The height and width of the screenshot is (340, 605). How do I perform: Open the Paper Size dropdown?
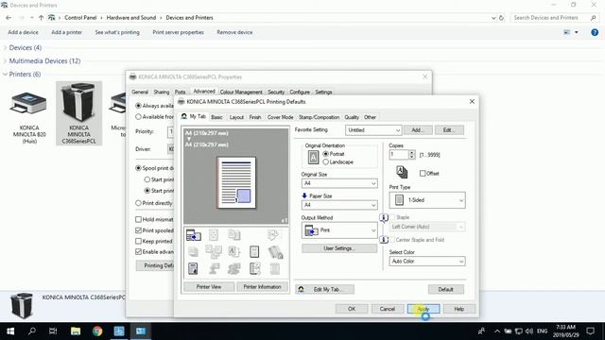(339, 205)
